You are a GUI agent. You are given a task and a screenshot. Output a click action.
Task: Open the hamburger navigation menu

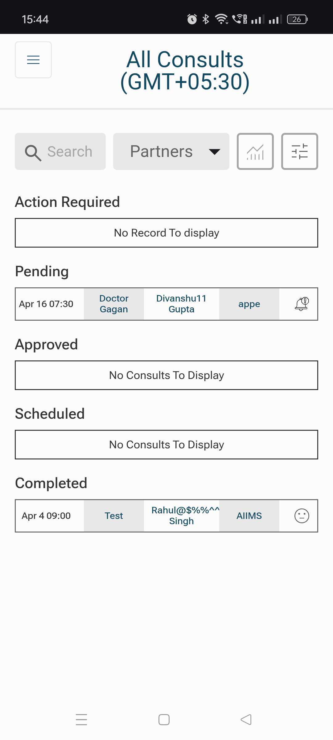(x=33, y=60)
